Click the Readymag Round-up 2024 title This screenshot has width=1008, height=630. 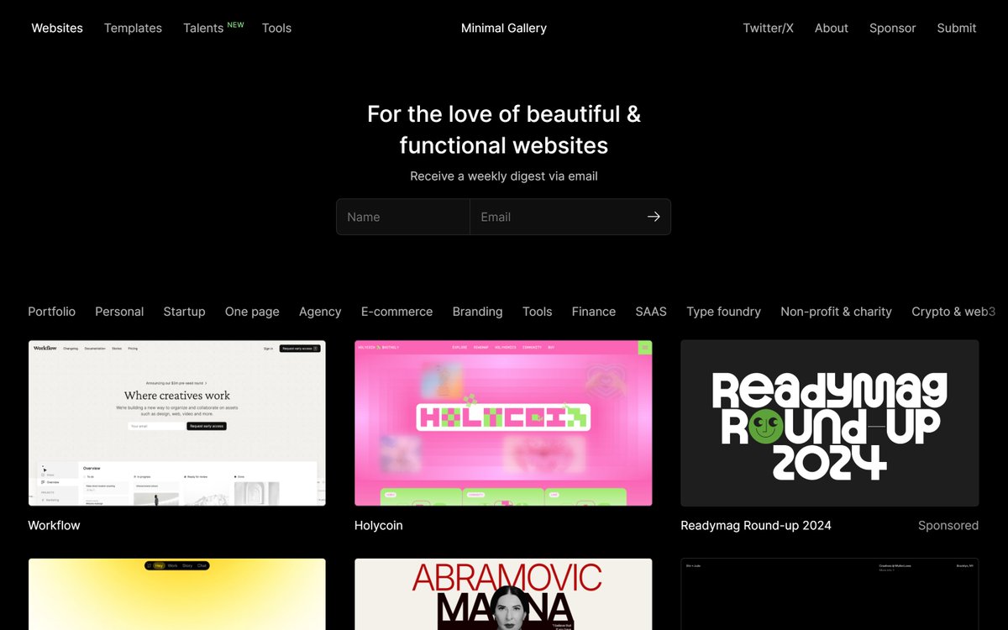(756, 525)
